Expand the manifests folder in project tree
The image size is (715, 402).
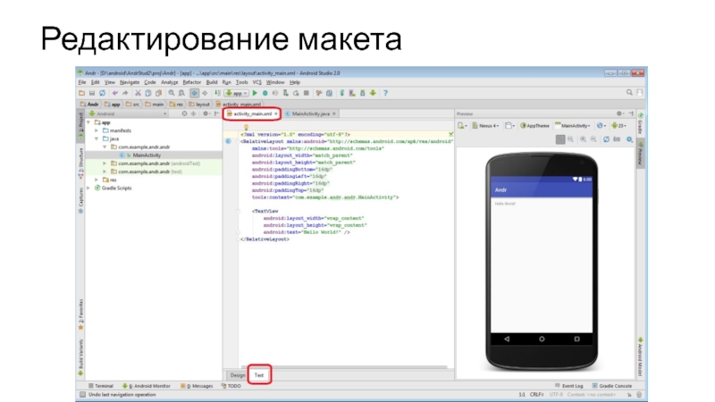pos(97,130)
